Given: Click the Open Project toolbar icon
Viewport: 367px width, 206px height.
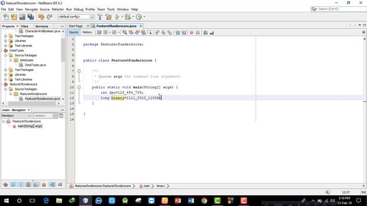Looking at the screenshot, I should click(x=22, y=17).
